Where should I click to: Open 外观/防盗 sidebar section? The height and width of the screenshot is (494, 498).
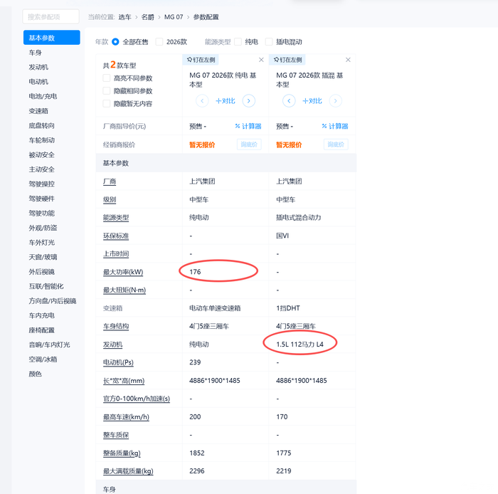(43, 228)
